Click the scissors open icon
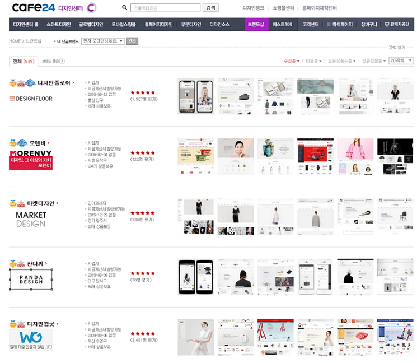Viewport: 417px width, 363px height. pyautogui.click(x=392, y=48)
